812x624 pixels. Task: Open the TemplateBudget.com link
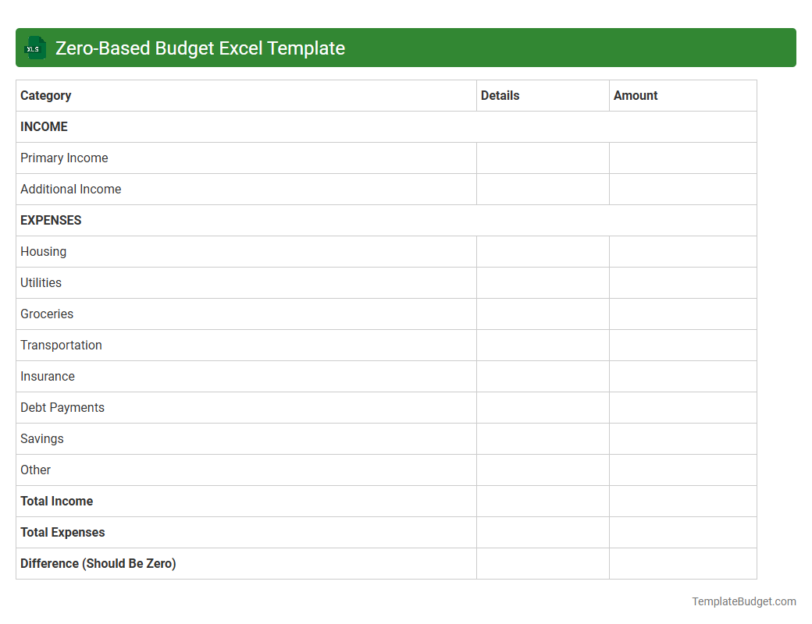743,601
